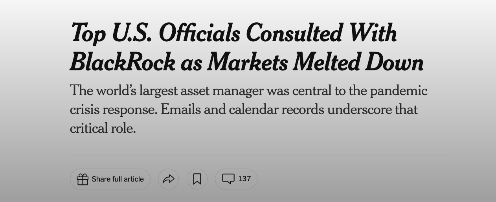496x202 pixels.
Task: Click the final summary line "critical role."
Action: (103, 129)
